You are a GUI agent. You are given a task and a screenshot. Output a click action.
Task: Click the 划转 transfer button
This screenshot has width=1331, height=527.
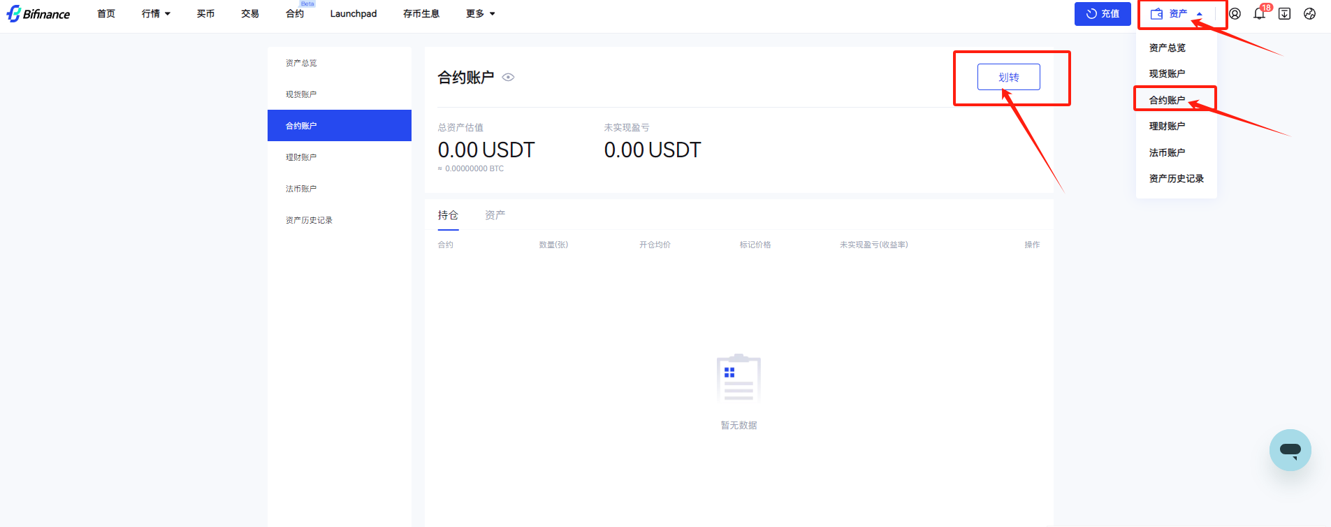[1008, 77]
